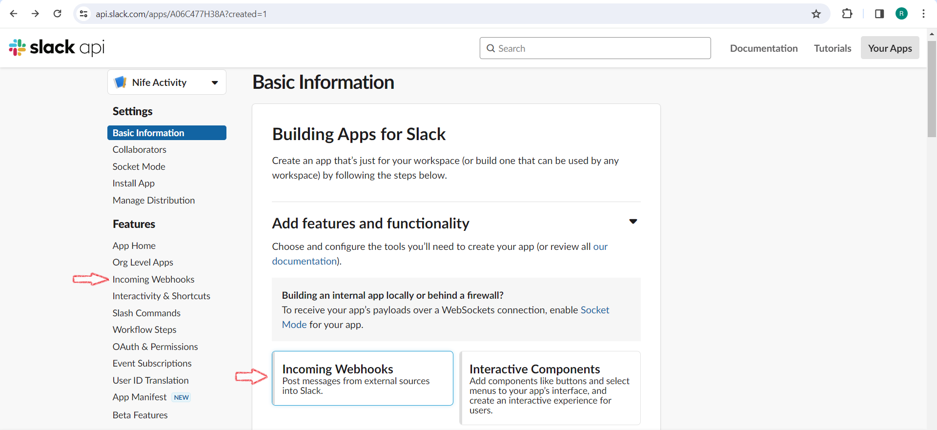The image size is (937, 430).
Task: Click the Slack API logo
Action: 57,47
